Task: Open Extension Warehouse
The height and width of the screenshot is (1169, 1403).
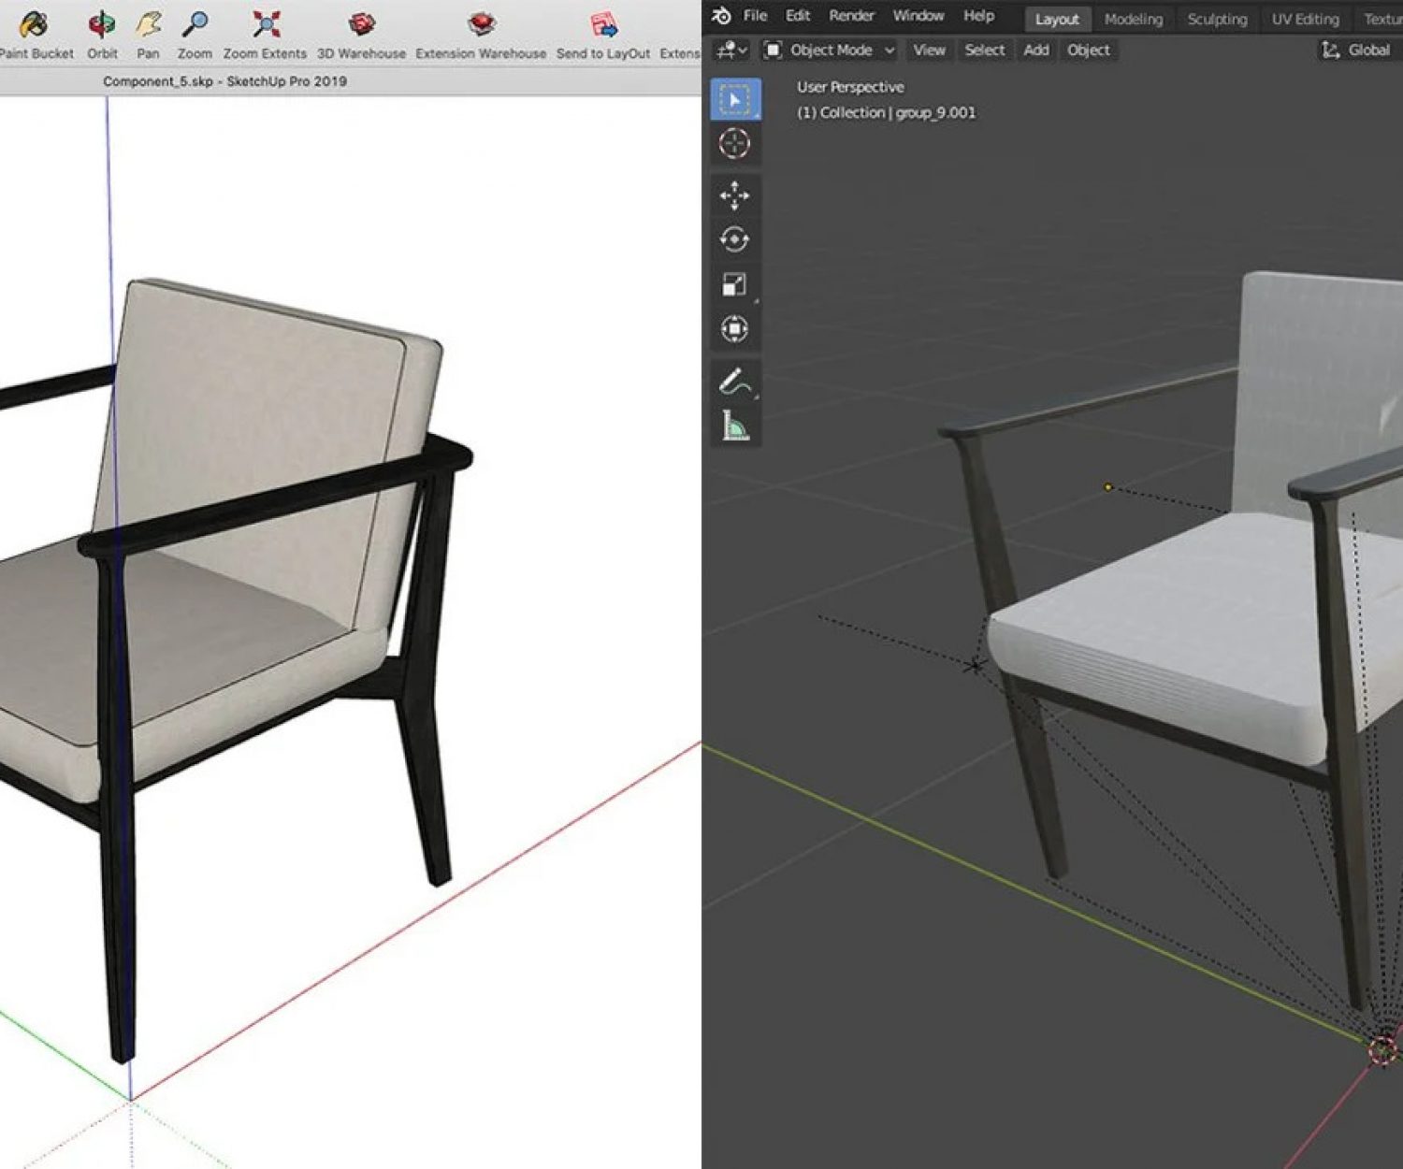Action: click(481, 24)
